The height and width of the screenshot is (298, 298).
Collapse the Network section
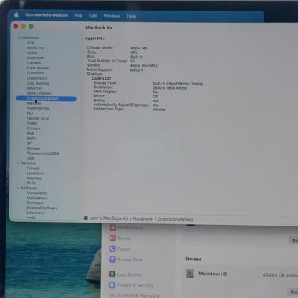(x=19, y=163)
